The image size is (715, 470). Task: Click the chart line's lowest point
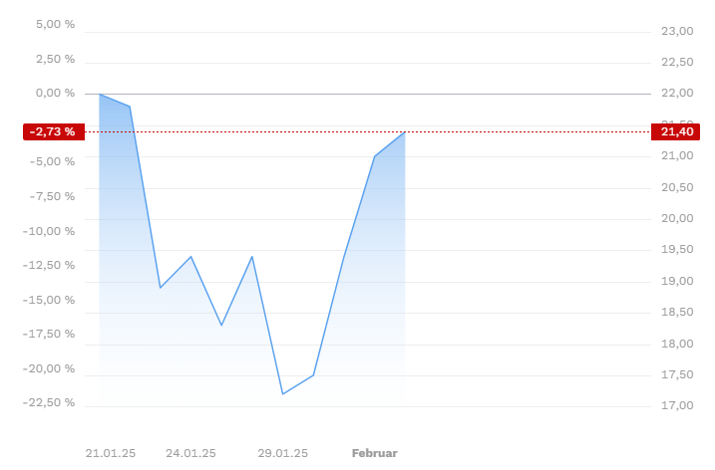point(283,394)
